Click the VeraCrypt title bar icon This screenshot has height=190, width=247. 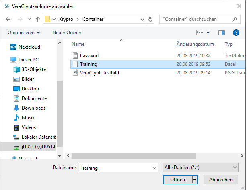[x=7, y=6]
